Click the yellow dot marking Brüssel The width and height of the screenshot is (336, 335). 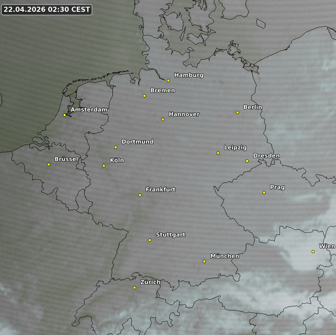coord(49,165)
